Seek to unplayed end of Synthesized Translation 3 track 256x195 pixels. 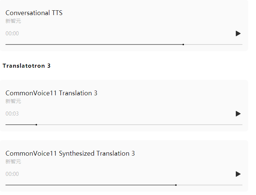[240, 185]
